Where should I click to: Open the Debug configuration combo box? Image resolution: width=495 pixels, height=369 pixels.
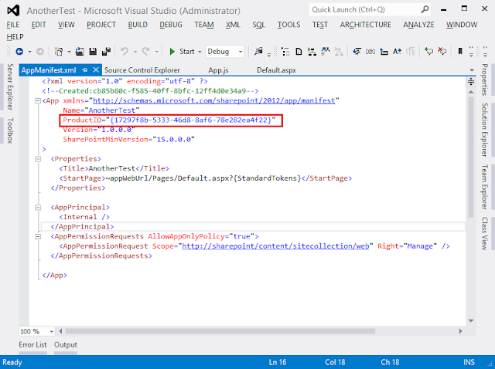point(225,52)
